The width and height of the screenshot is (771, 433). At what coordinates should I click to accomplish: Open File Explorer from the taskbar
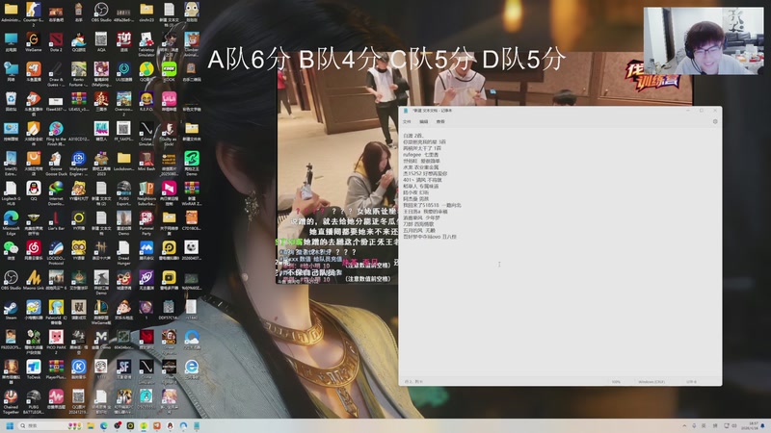[x=91, y=425]
